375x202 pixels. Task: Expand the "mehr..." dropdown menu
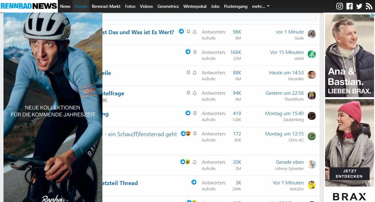point(261,6)
